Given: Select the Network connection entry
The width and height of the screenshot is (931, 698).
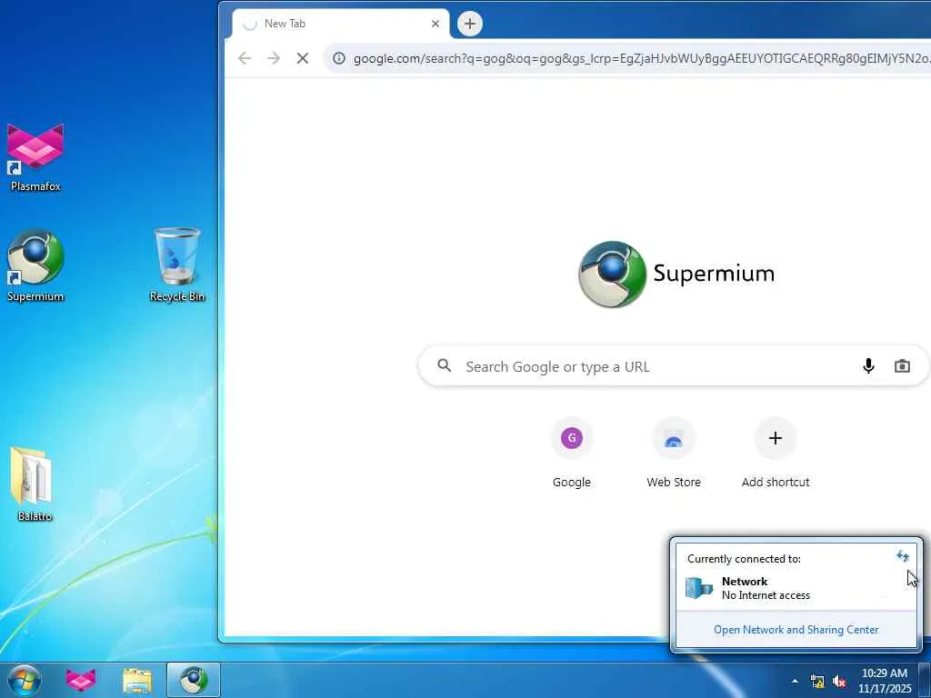Looking at the screenshot, I should pyautogui.click(x=796, y=588).
